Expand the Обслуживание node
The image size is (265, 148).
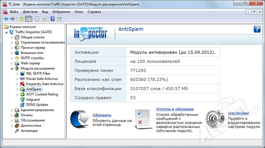(12, 121)
